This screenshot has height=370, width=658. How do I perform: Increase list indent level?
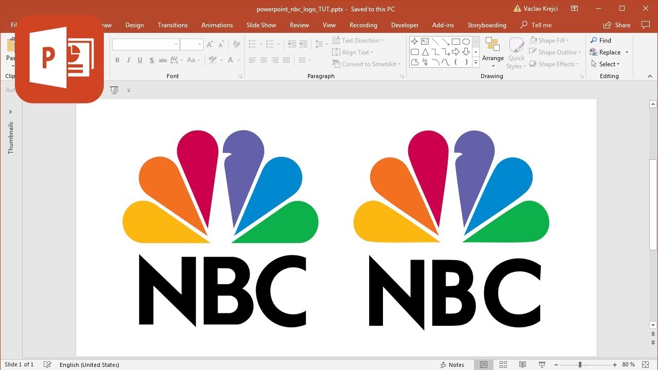pyautogui.click(x=303, y=44)
